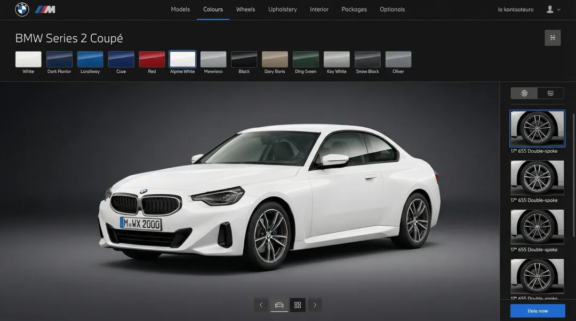Screen dimensions: 576x321
Task: Go to previous car view arrow
Action: coord(261,305)
